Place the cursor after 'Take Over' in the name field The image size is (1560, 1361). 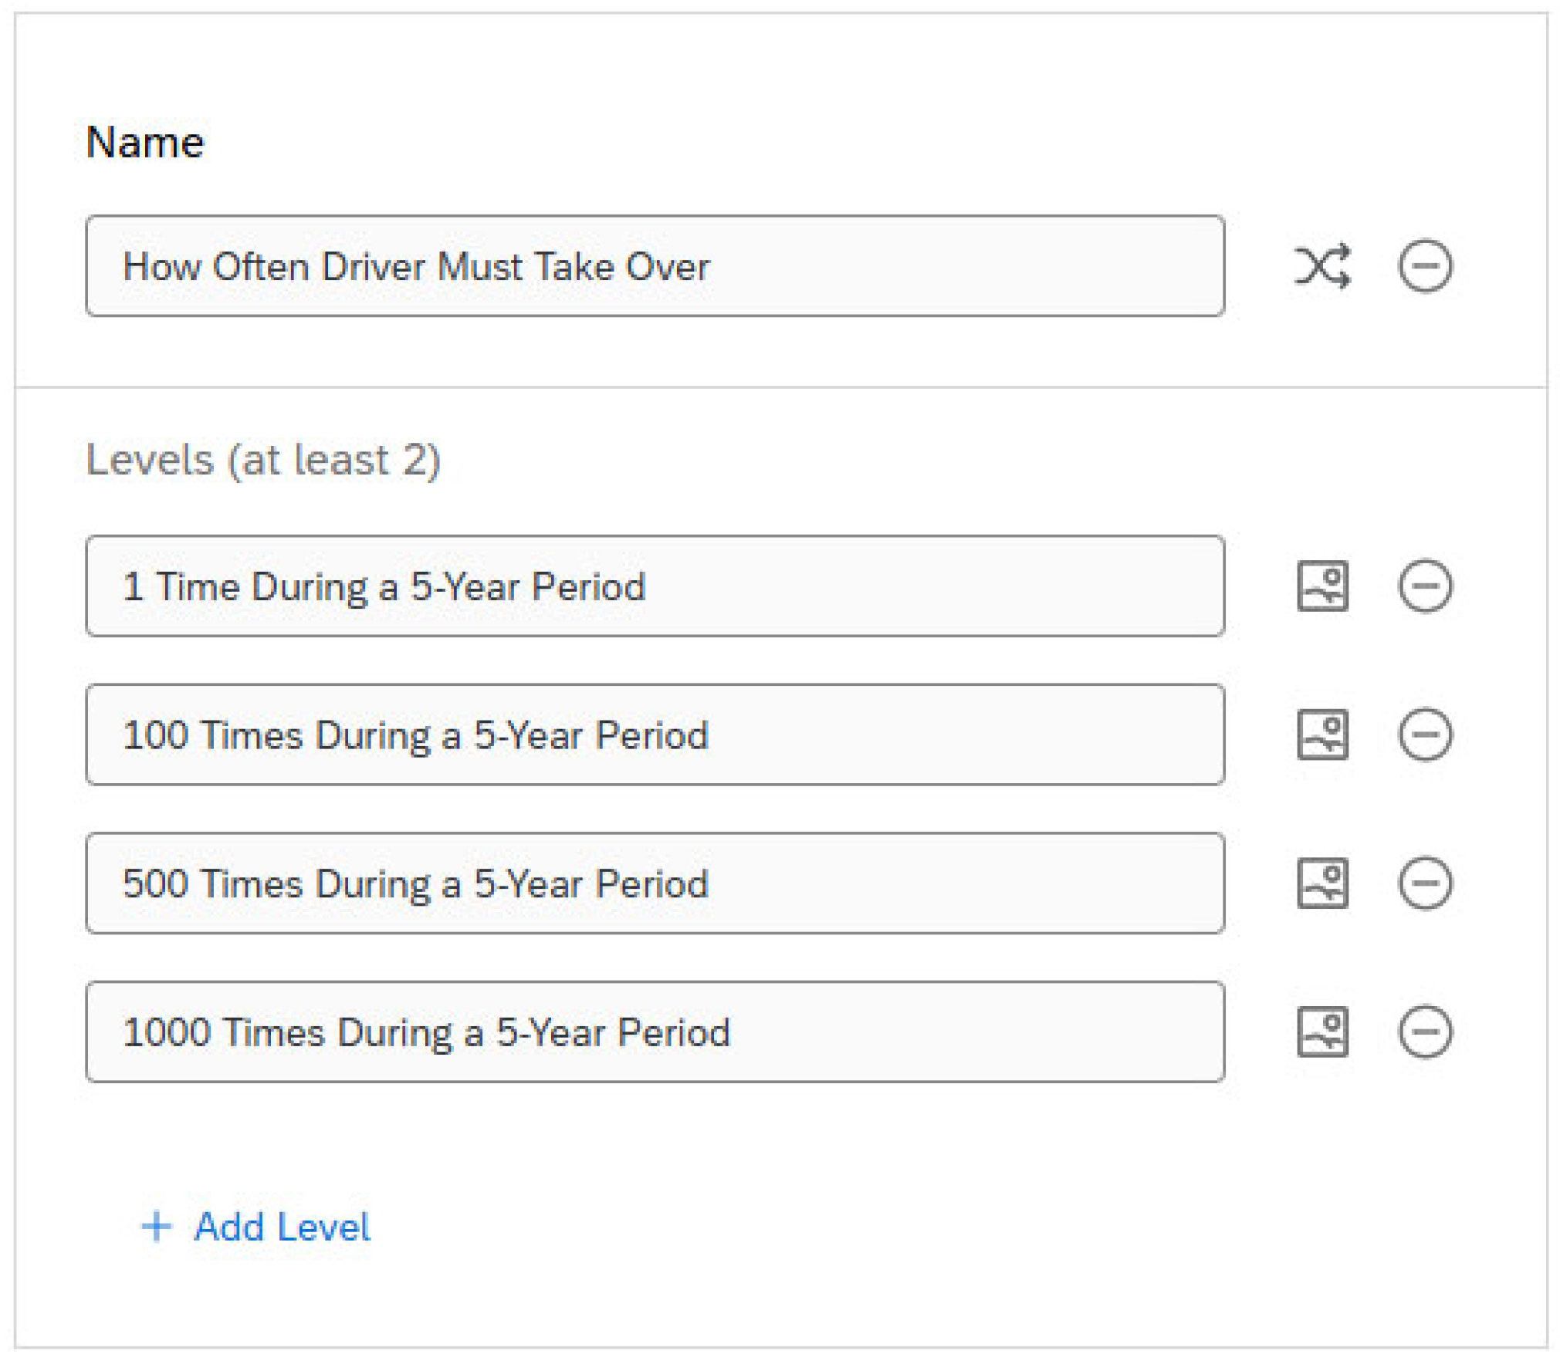(713, 267)
